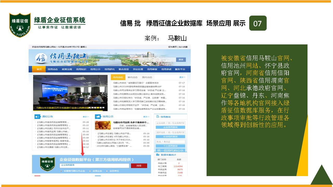Open news 马鞍山市检察院出台规定加强公益诉讼
This screenshot has height=187, width=333.
[x=139, y=94]
